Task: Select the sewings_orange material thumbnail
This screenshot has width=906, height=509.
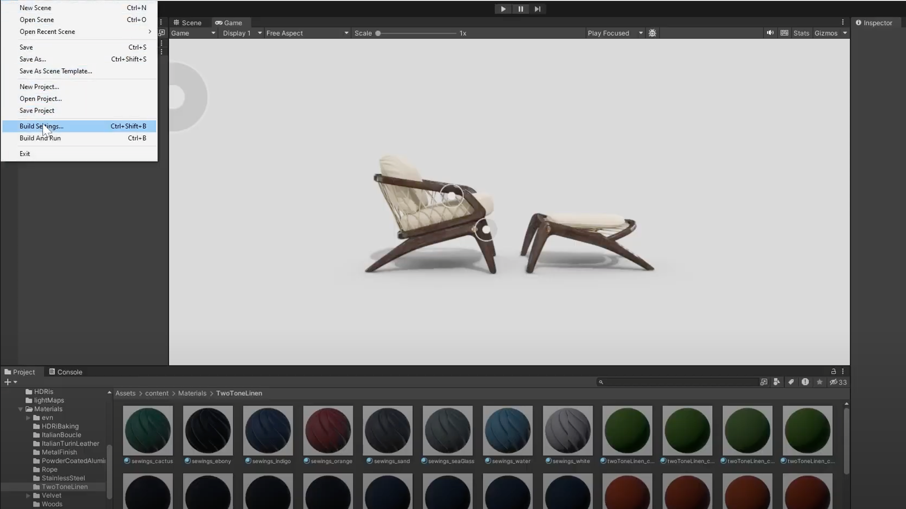Action: coord(328,431)
